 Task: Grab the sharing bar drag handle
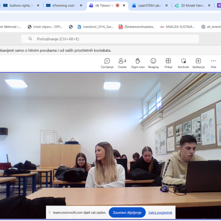(x=49, y=213)
